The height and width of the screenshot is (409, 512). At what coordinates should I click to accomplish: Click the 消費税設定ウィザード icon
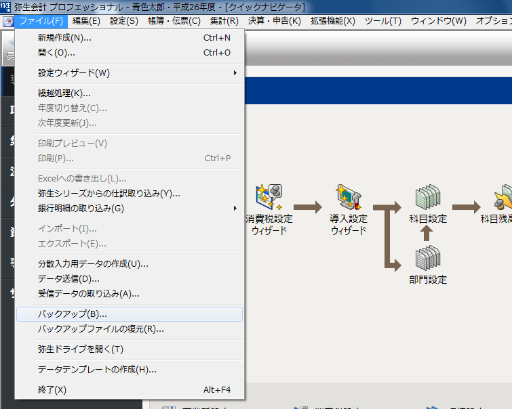tap(269, 198)
